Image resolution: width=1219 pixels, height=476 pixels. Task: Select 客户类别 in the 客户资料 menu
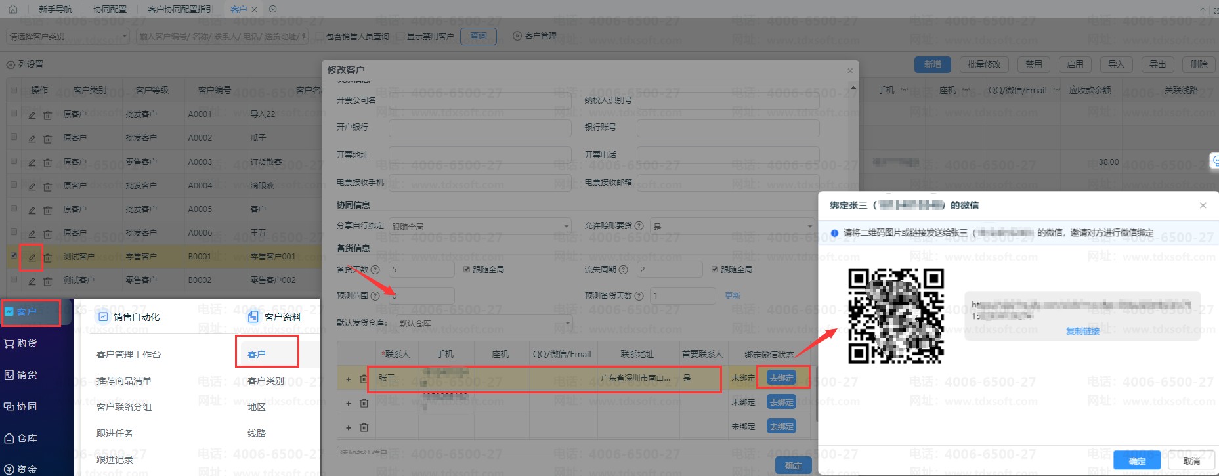266,381
